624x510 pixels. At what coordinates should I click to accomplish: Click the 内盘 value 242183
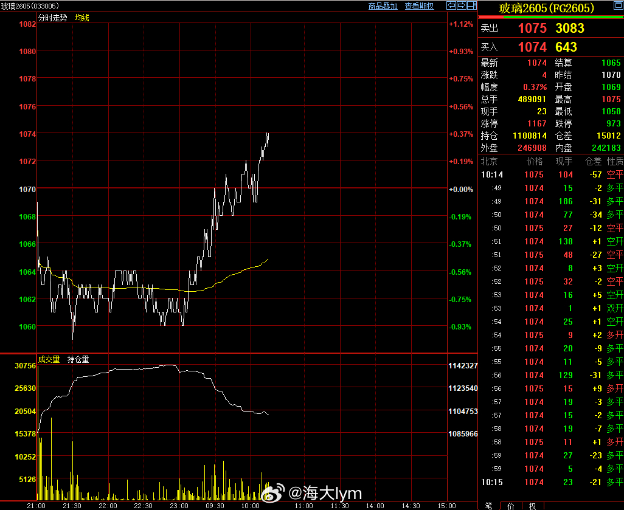click(606, 148)
